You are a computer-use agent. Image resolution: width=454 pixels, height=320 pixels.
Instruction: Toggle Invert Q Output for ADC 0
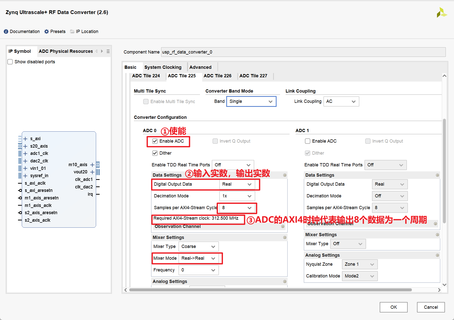pyautogui.click(x=215, y=141)
